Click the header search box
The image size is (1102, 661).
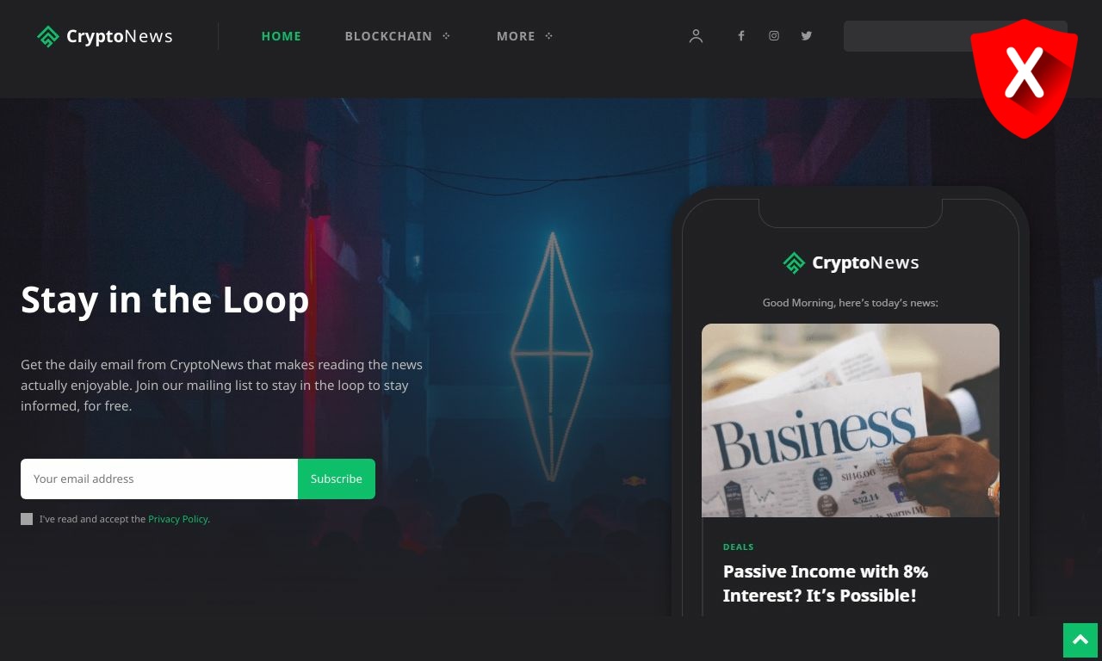[x=907, y=36]
